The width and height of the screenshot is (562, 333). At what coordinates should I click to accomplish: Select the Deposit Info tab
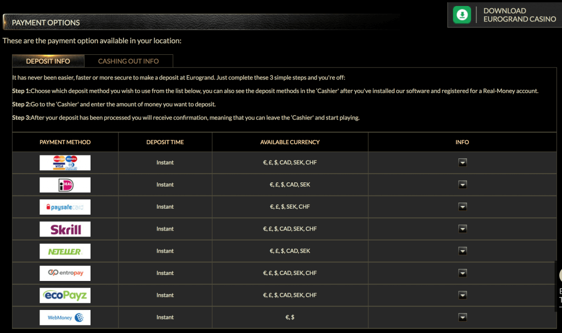pos(48,61)
